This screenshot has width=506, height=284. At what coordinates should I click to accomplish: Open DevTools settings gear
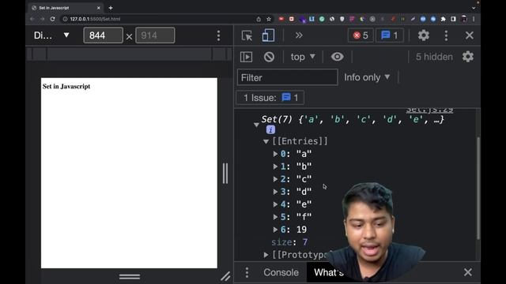[x=424, y=35]
